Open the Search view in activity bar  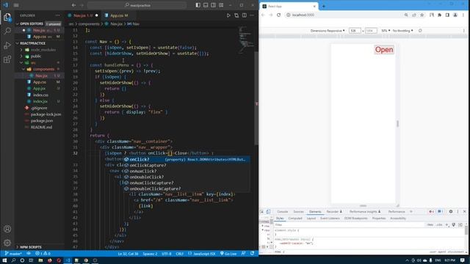[x=7, y=31]
